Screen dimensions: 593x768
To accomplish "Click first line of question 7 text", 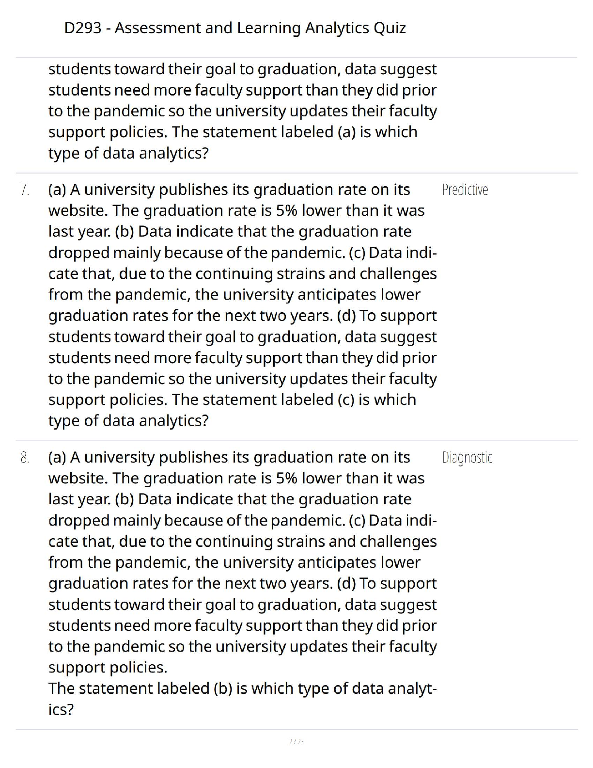I will (x=229, y=190).
